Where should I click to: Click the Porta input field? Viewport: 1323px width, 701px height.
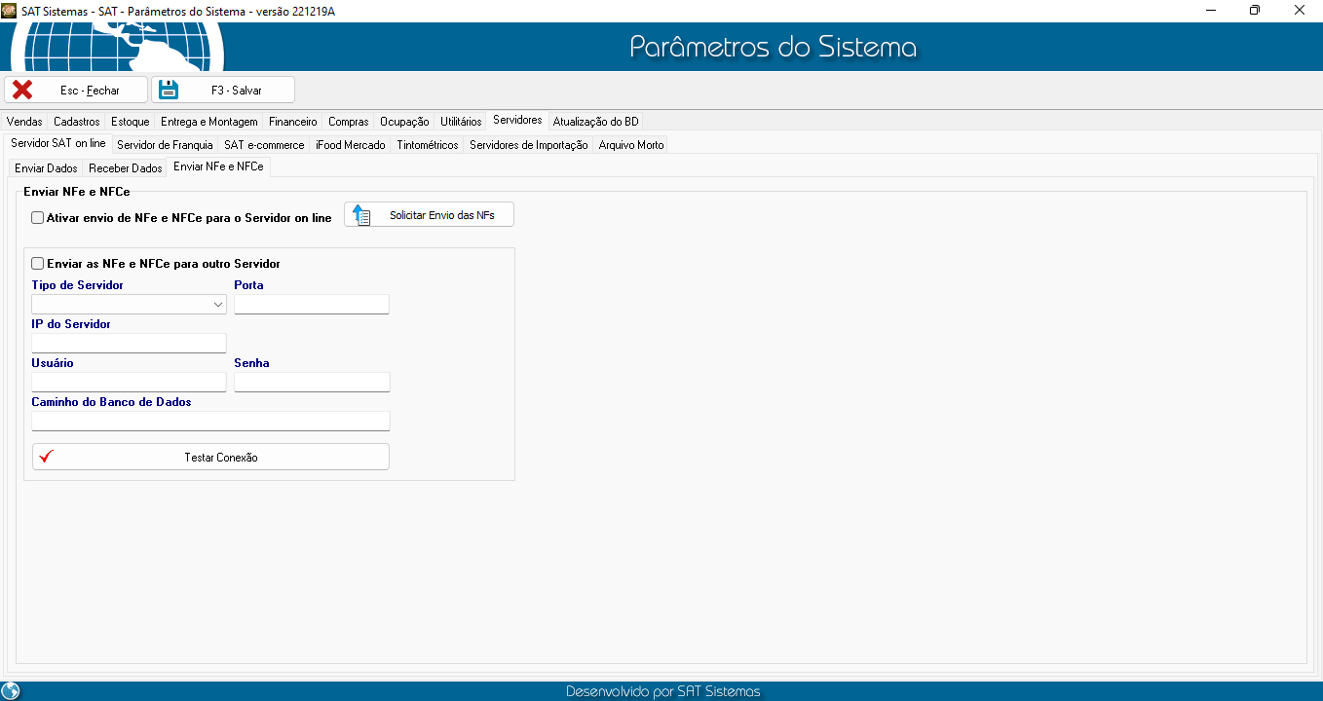[311, 305]
